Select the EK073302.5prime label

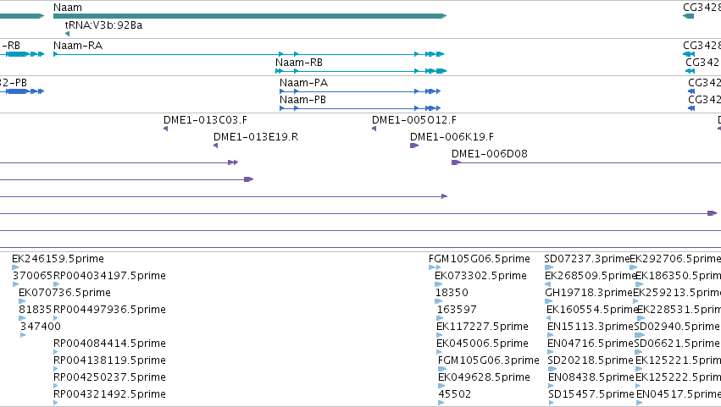(x=480, y=276)
